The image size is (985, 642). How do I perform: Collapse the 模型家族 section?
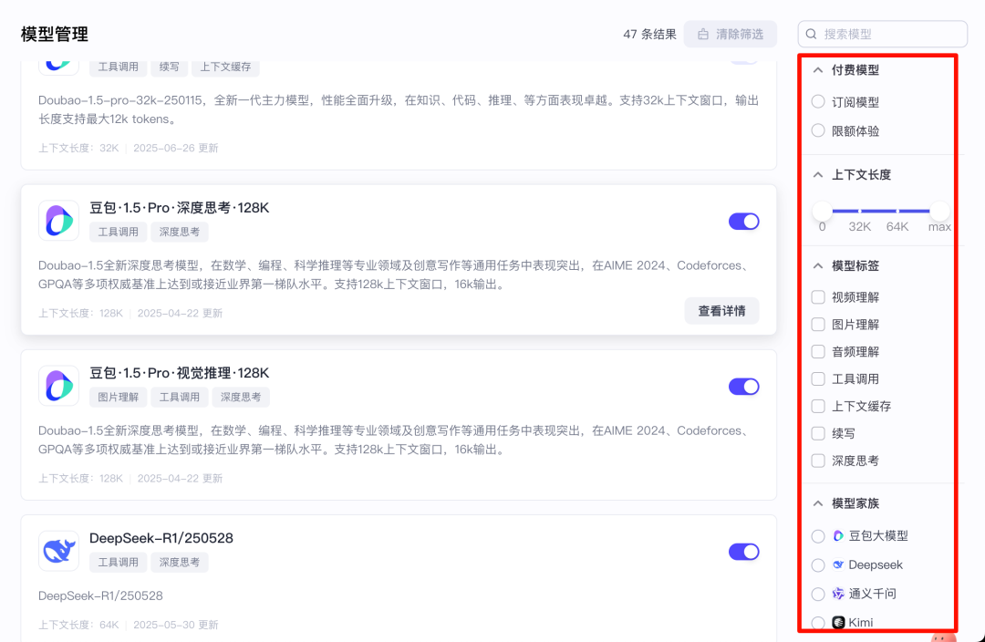coord(818,503)
